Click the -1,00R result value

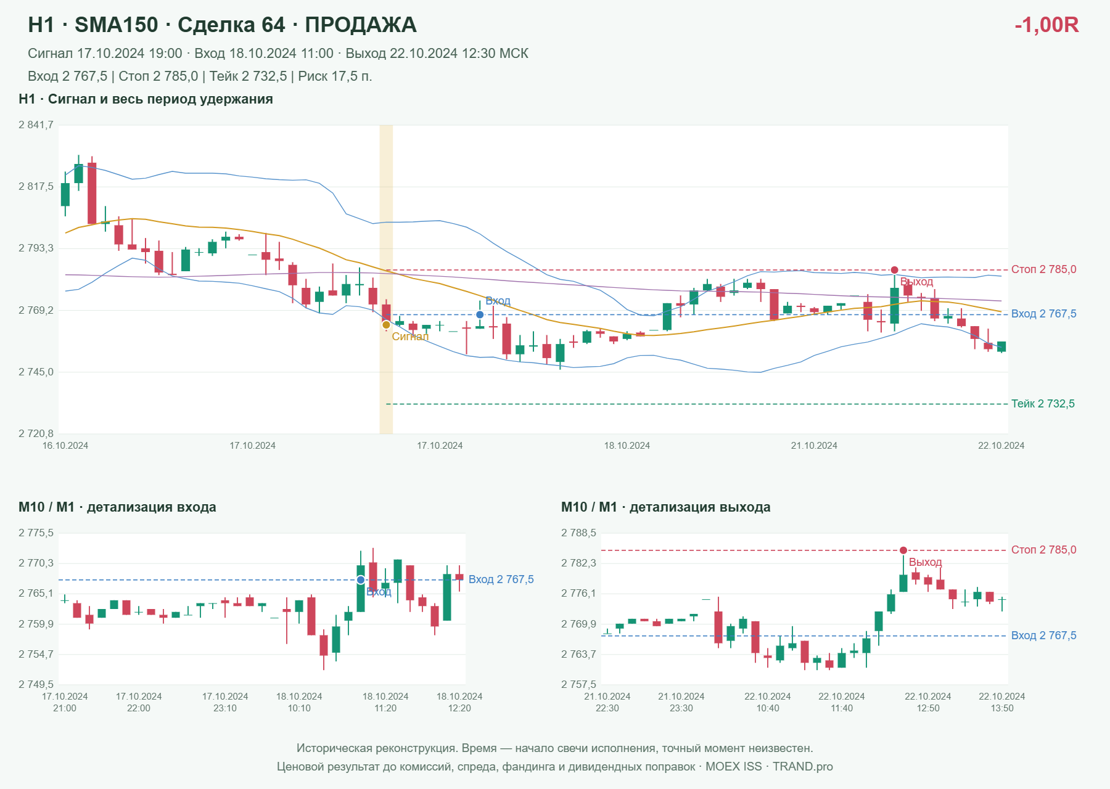(x=1046, y=25)
